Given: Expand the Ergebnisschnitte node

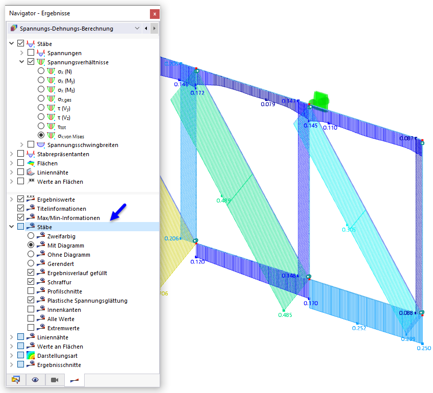Looking at the screenshot, I should tap(11, 364).
